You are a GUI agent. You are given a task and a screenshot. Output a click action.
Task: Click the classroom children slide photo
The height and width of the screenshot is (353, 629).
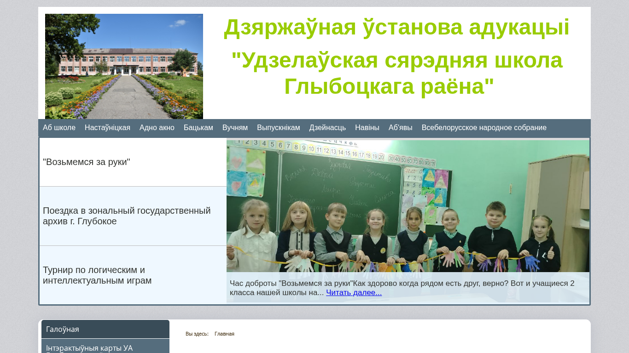coord(408,207)
